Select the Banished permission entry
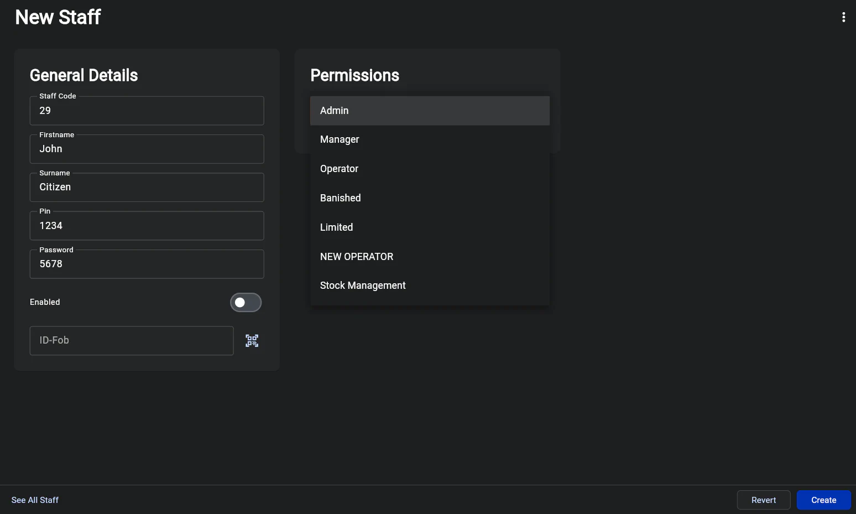 [429, 198]
